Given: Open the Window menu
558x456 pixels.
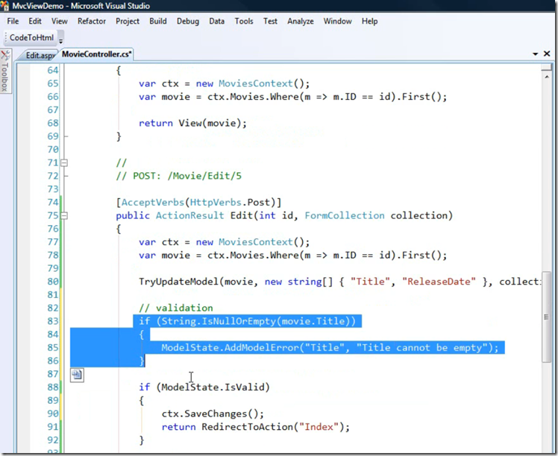Looking at the screenshot, I should (x=337, y=22).
